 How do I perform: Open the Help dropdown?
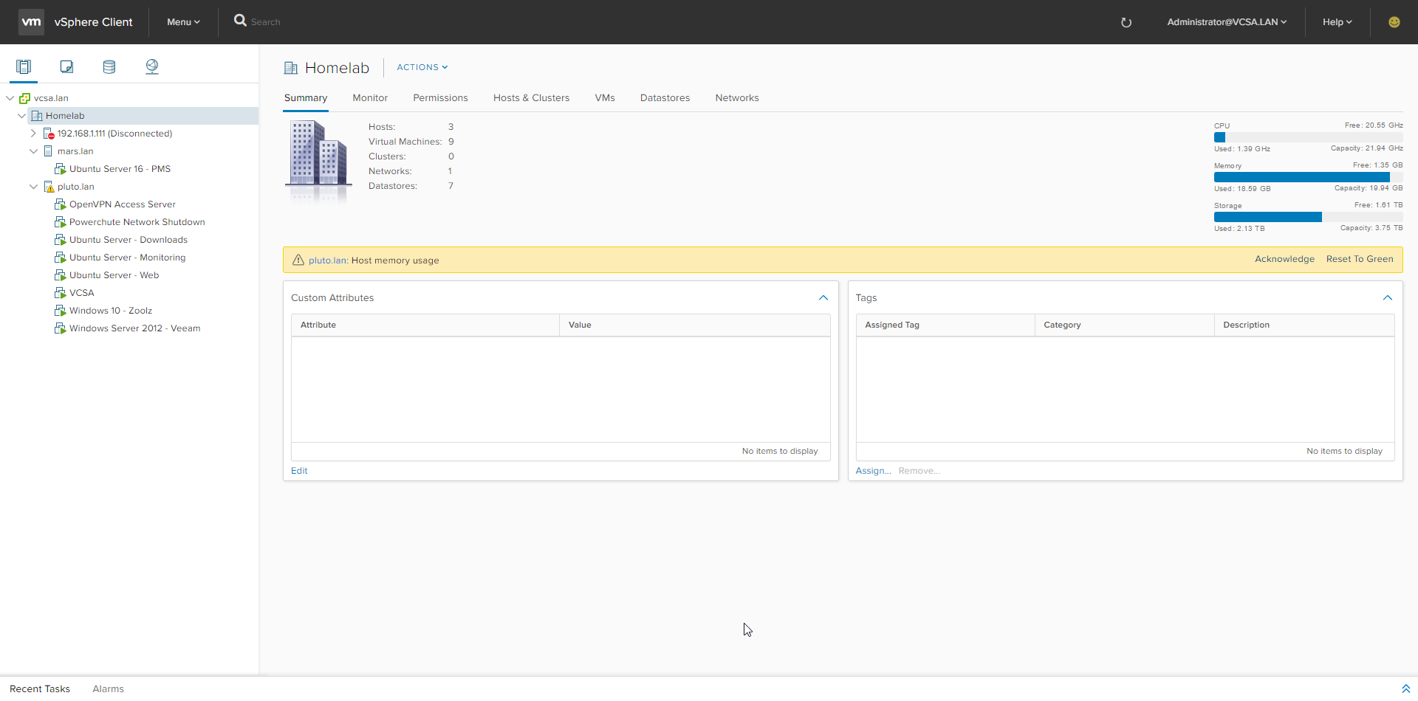pyautogui.click(x=1337, y=22)
